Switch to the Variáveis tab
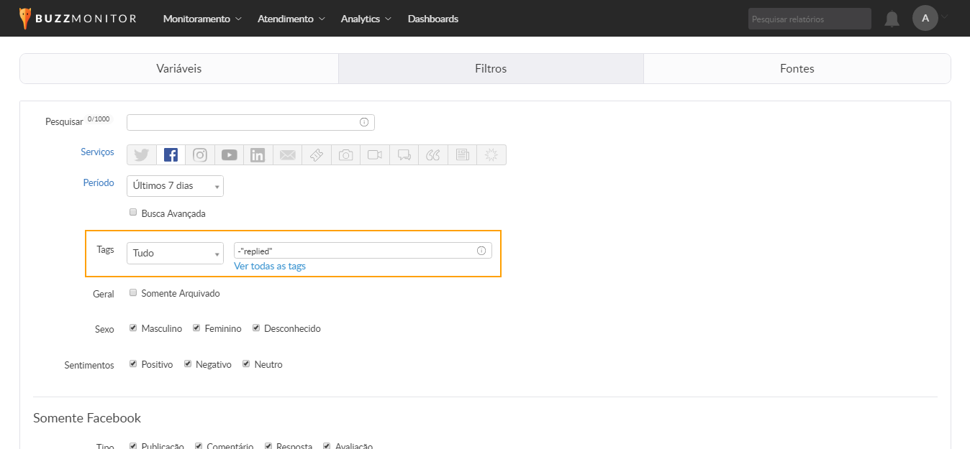 coord(179,69)
